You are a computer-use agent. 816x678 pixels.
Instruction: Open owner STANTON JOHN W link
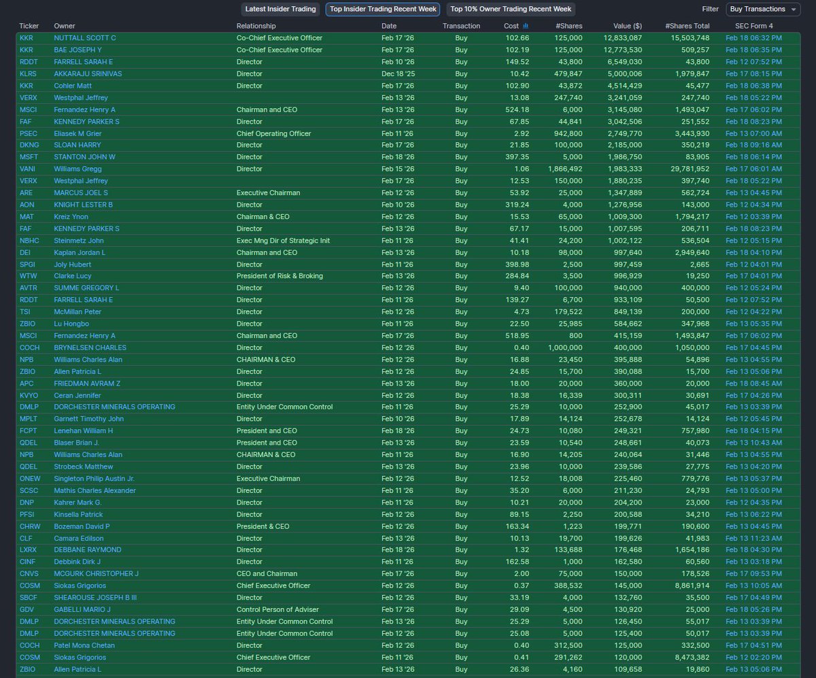pyautogui.click(x=84, y=157)
